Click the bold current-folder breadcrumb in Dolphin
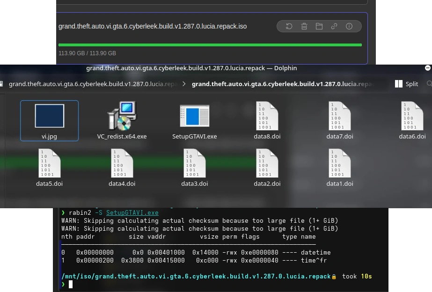432x292 pixels. [283, 84]
